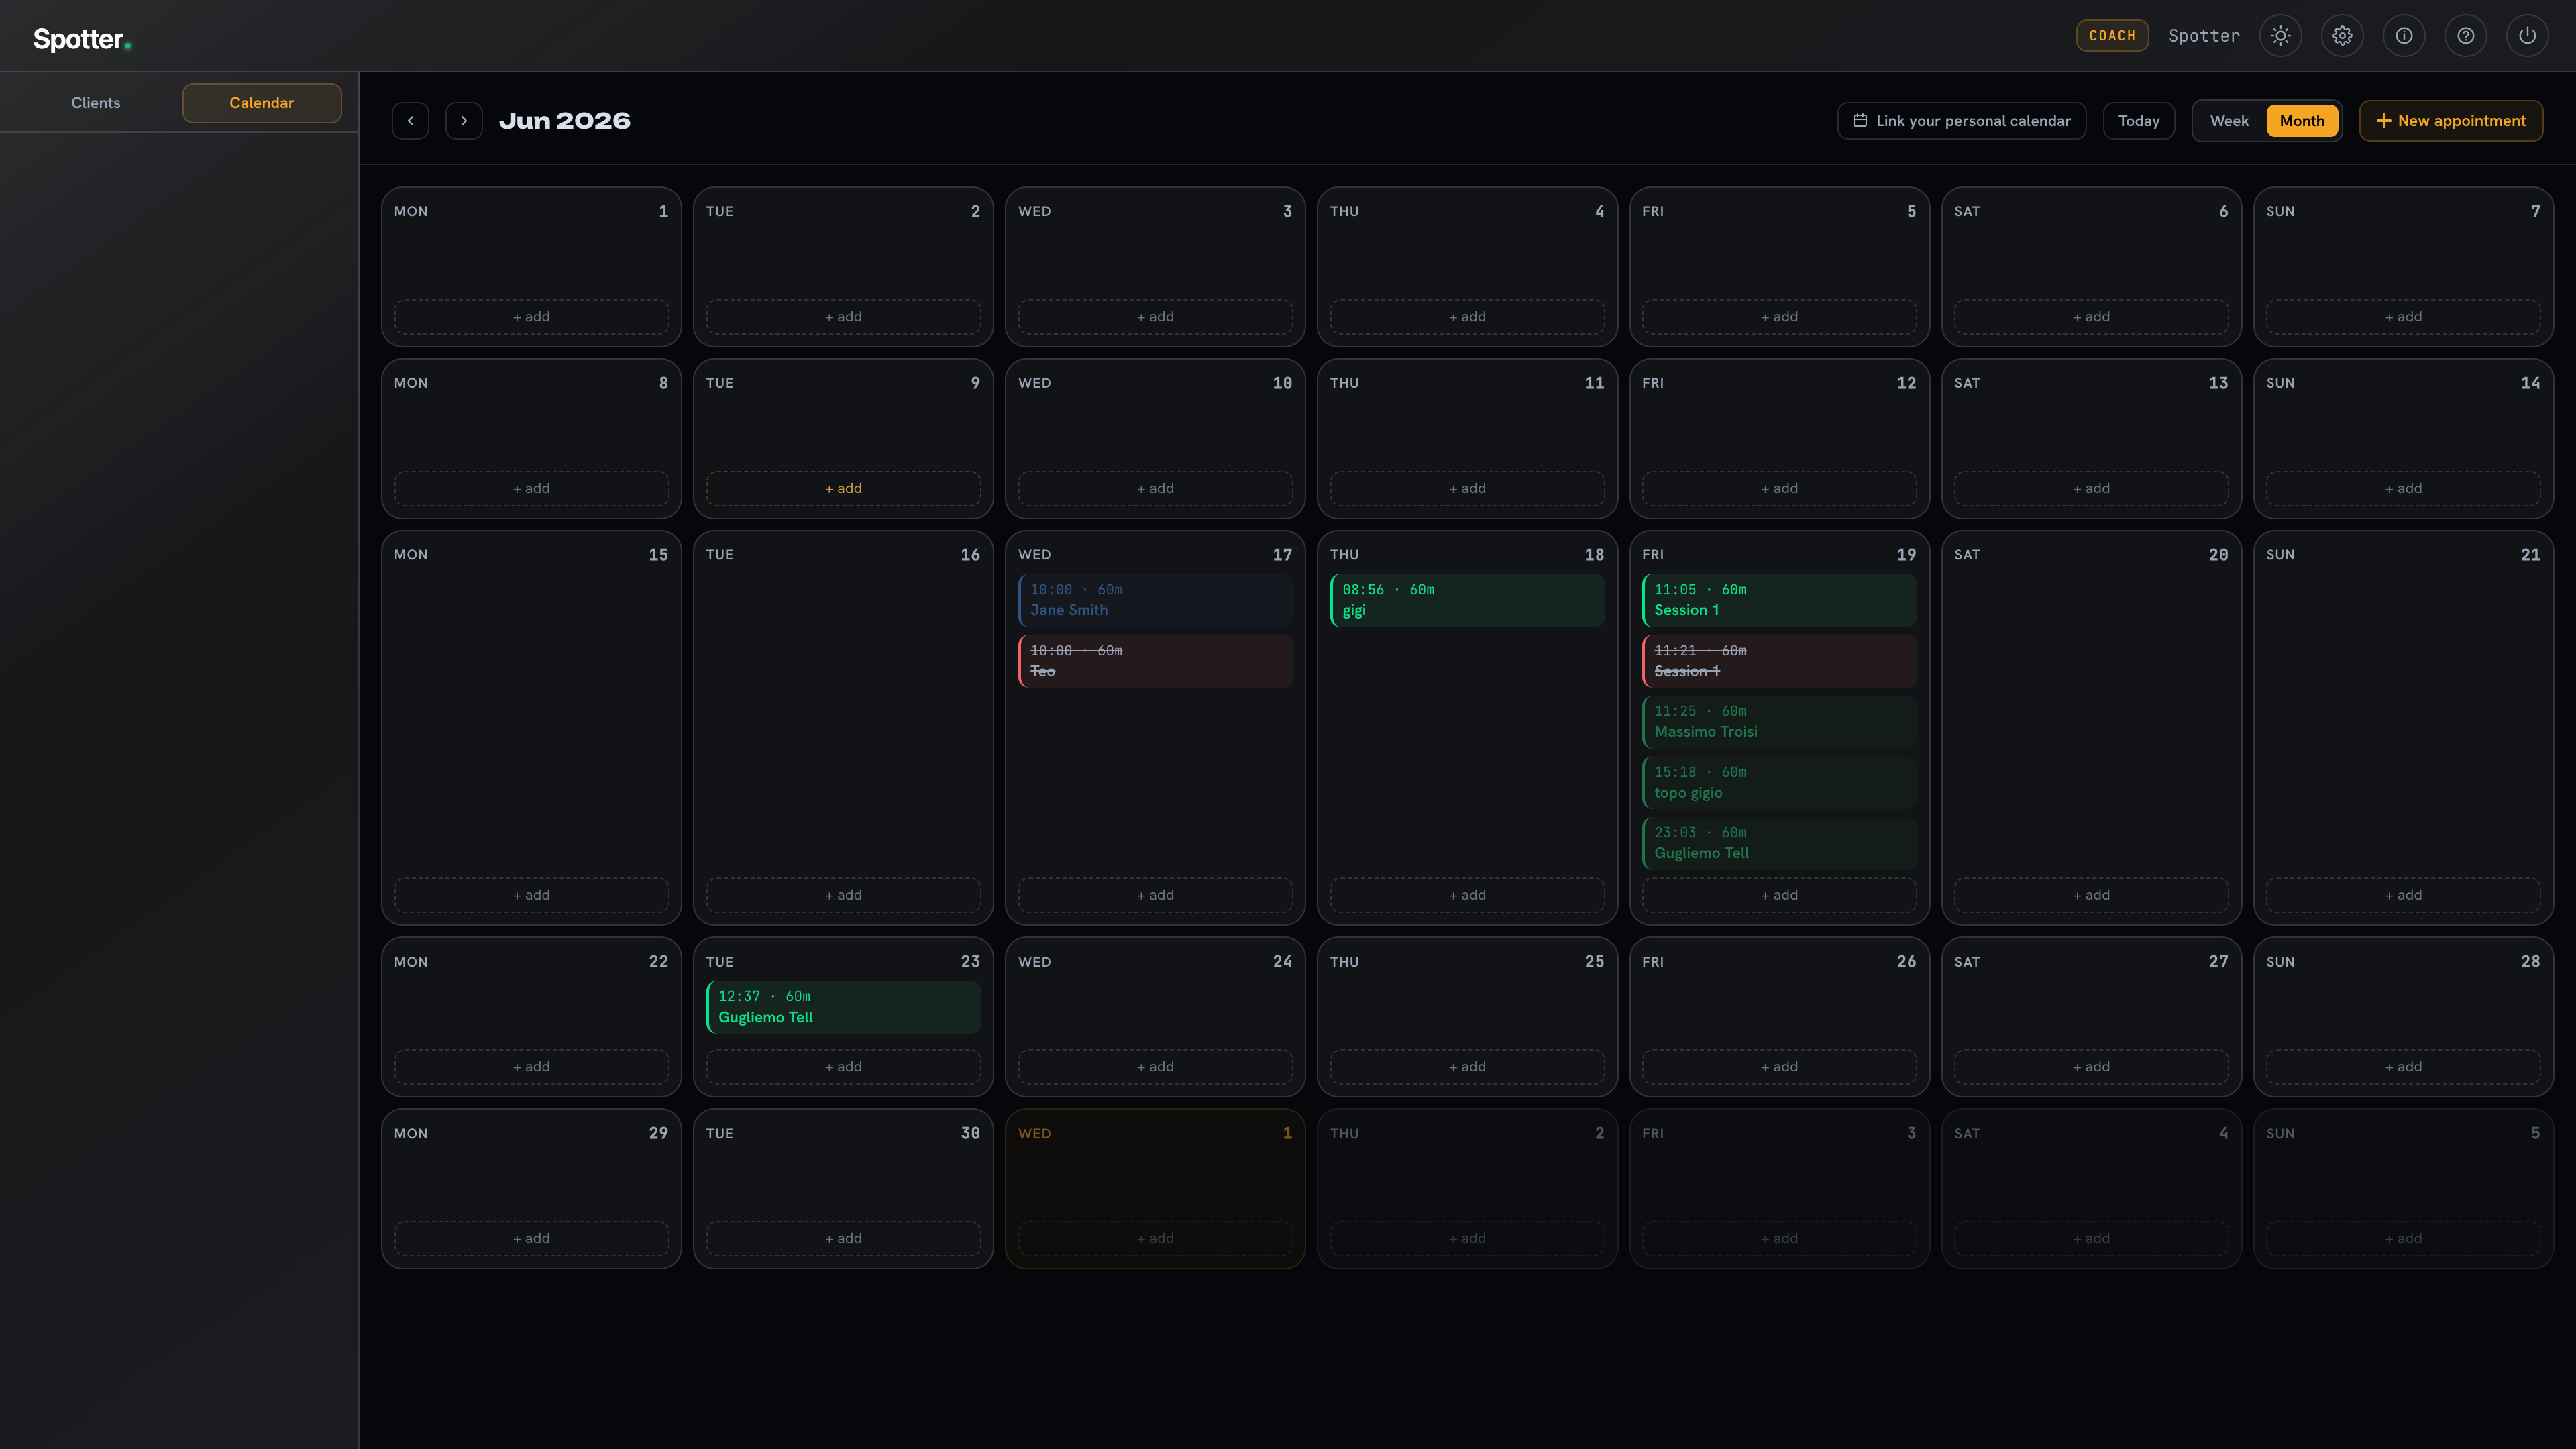Click day number 27 on Saturday cell
2576x1449 pixels.
(2218, 962)
